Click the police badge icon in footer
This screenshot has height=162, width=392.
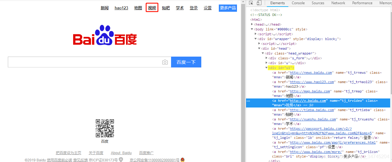point(183,160)
